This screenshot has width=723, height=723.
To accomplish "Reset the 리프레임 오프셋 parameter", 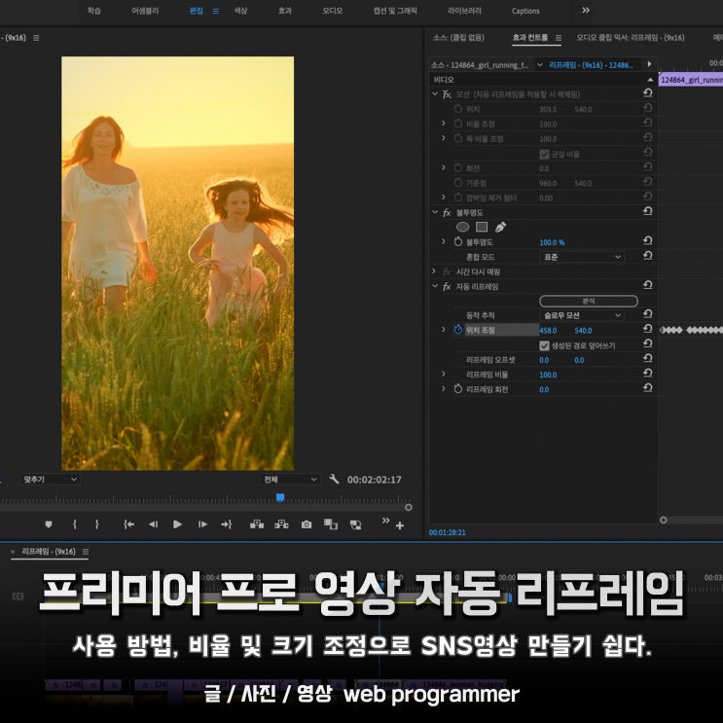I will click(648, 358).
